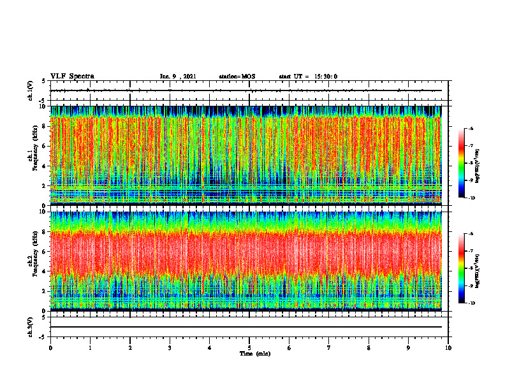Screen dimensions: 505x390
Task: Click the ch.1 color bar log(PSD) unit label
Action: click(478, 166)
